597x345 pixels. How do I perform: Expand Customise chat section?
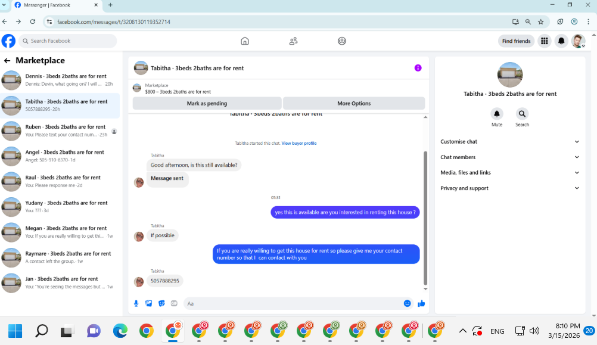pyautogui.click(x=510, y=142)
